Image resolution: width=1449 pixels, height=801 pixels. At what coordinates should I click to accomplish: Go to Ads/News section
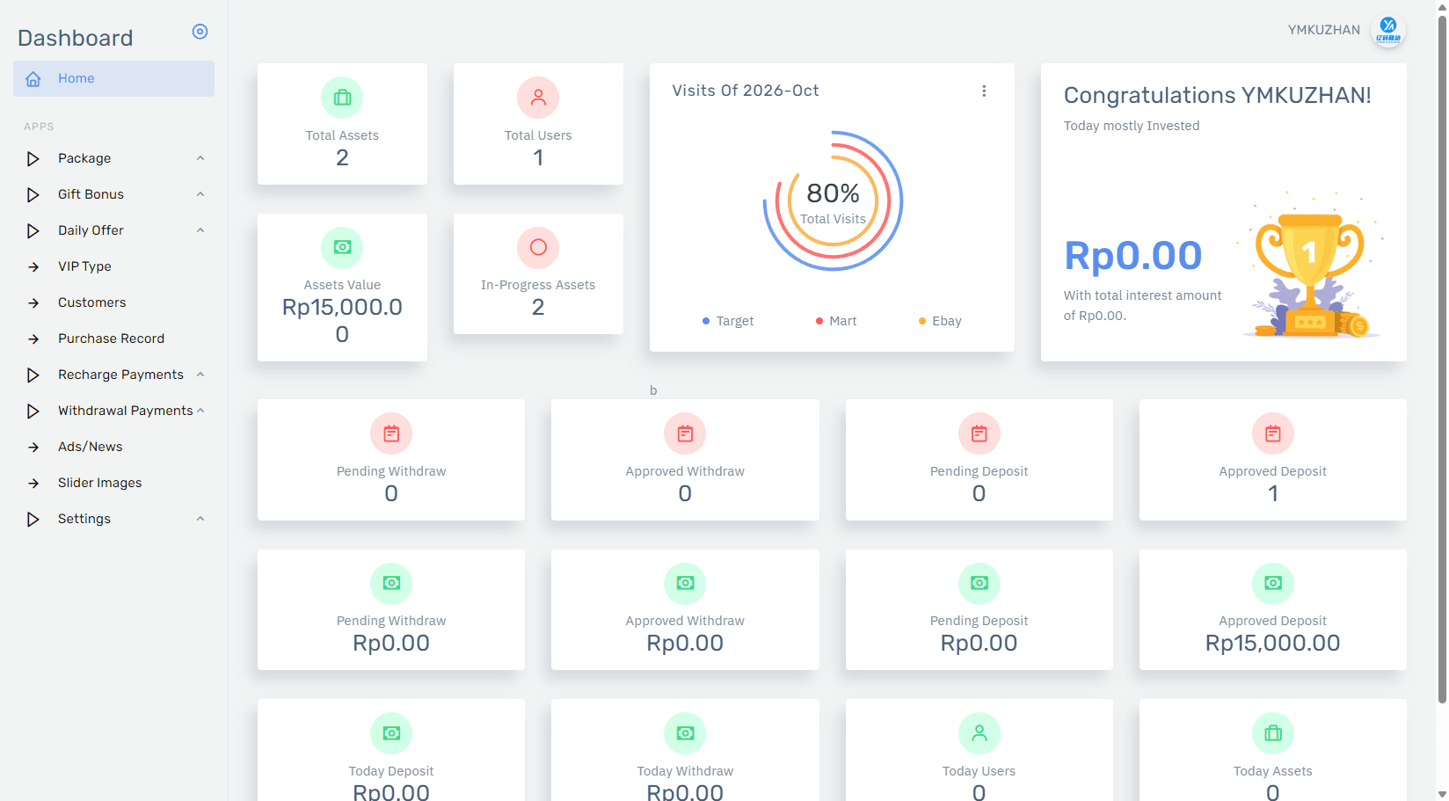(113, 447)
